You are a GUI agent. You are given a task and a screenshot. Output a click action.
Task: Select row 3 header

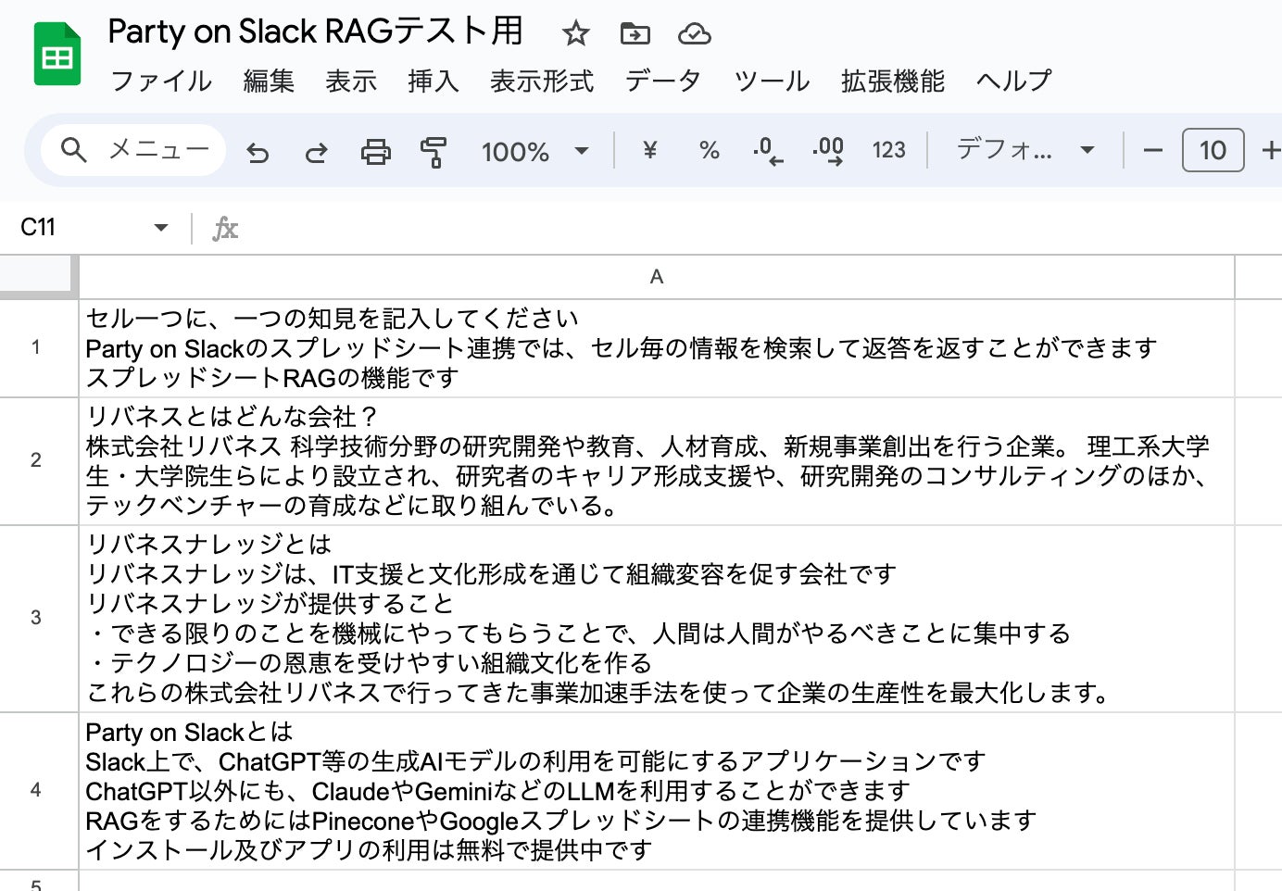(36, 618)
